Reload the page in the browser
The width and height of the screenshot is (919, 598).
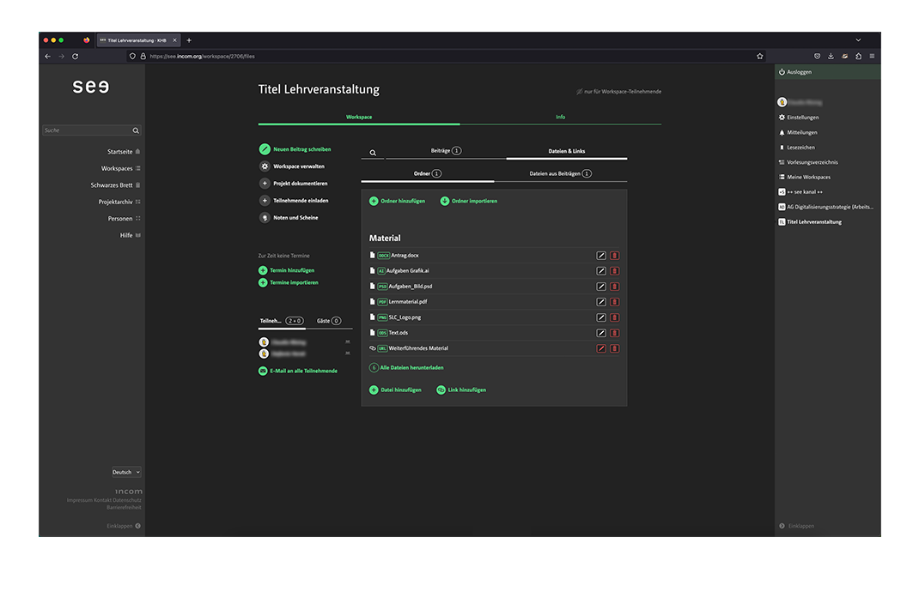(75, 57)
